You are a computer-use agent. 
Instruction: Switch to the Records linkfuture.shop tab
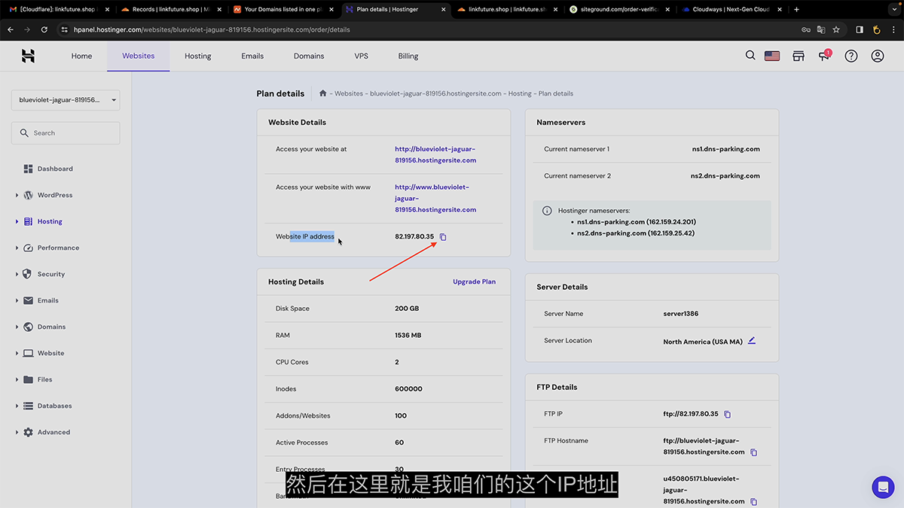point(170,10)
